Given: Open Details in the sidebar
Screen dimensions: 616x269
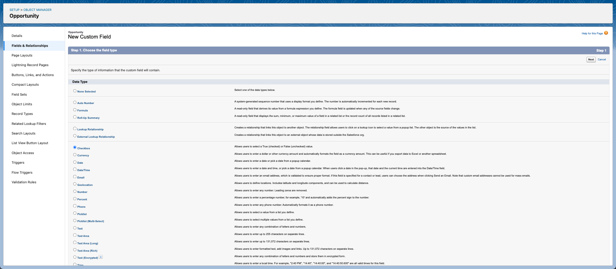Looking at the screenshot, I should tap(17, 36).
